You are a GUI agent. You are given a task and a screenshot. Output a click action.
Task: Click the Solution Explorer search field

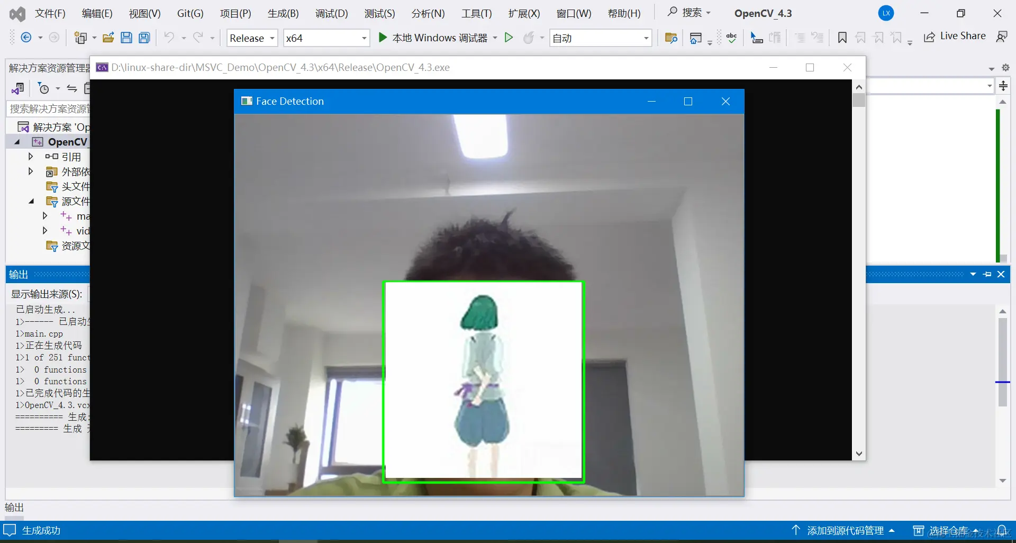click(49, 109)
